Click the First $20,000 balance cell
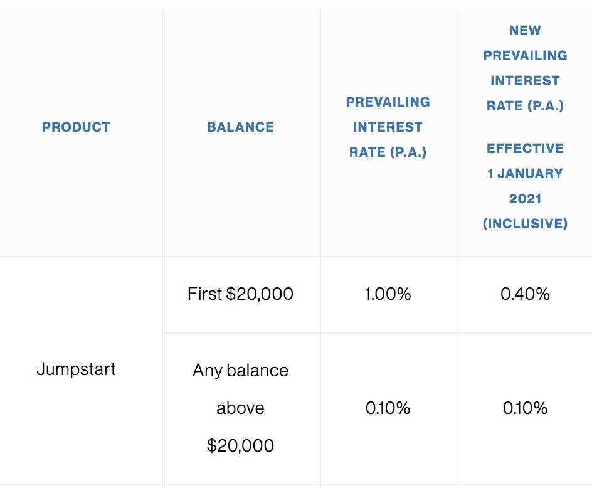The height and width of the screenshot is (488, 592). 240,294
